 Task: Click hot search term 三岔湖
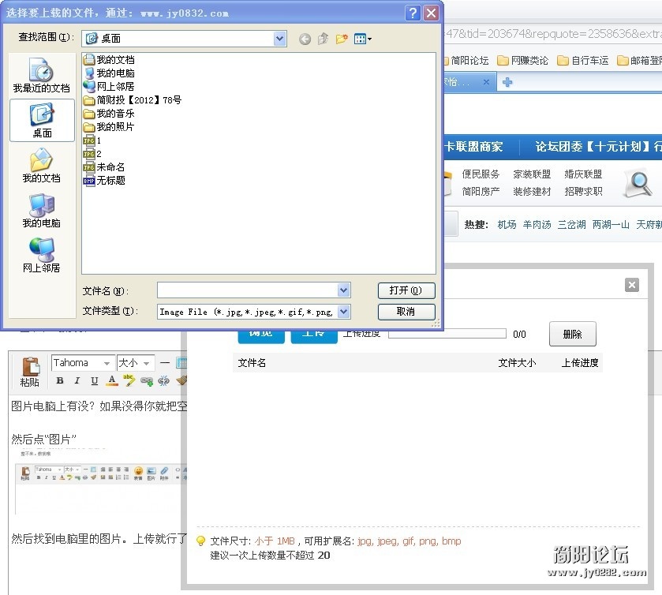coord(571,225)
